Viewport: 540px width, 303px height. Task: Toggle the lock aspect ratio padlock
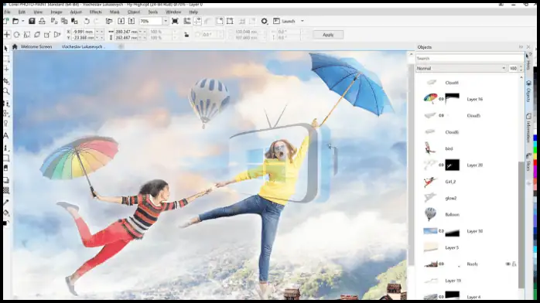click(186, 35)
